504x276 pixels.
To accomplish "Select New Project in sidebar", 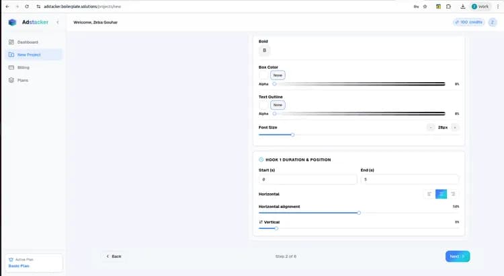I will (x=34, y=55).
